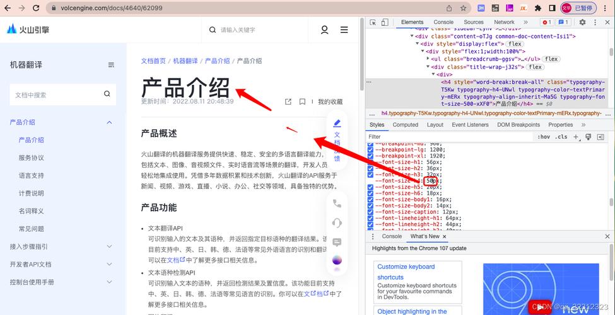Uncheck the --font-size-body1 property
615x315 pixels.
pyautogui.click(x=370, y=200)
